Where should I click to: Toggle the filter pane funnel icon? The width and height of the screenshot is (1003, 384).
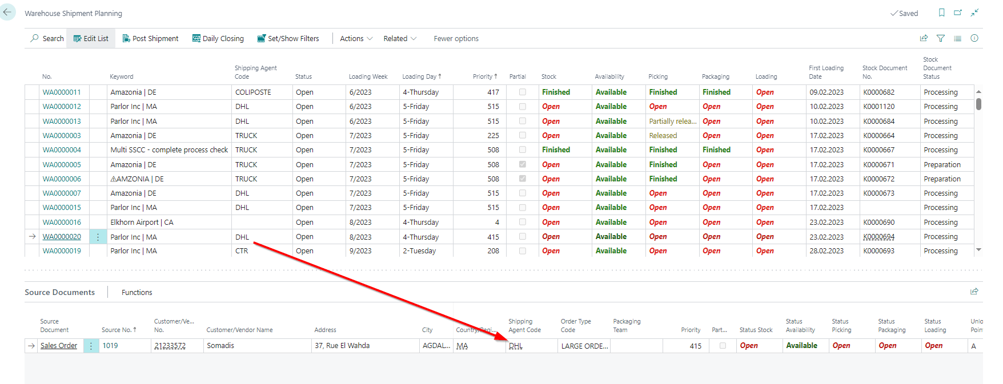(941, 38)
